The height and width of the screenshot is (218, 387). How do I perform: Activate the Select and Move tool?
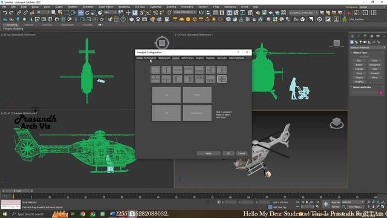80,13
